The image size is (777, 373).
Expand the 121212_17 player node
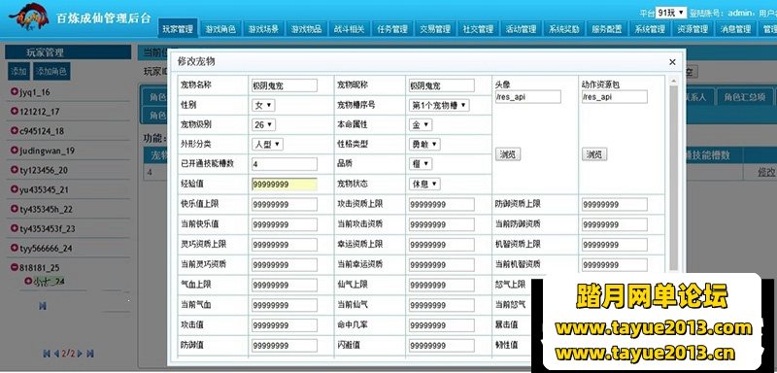point(15,112)
